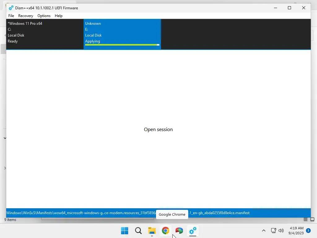Screen dimensions: 317x238
Task: Open File Explorer from taskbar
Action: pyautogui.click(x=152, y=231)
